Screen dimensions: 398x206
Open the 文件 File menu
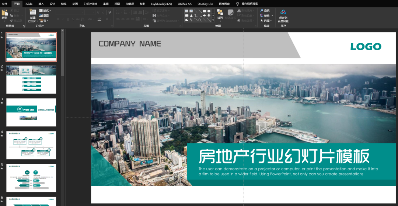[4, 4]
